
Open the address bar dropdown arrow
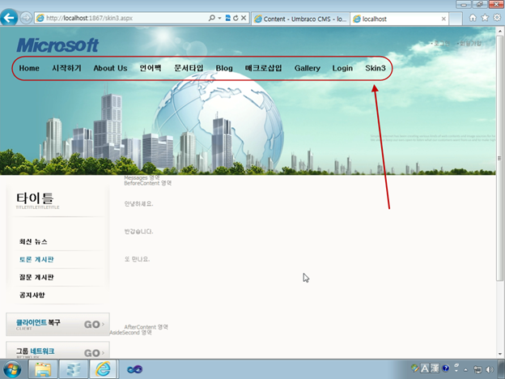click(219, 18)
